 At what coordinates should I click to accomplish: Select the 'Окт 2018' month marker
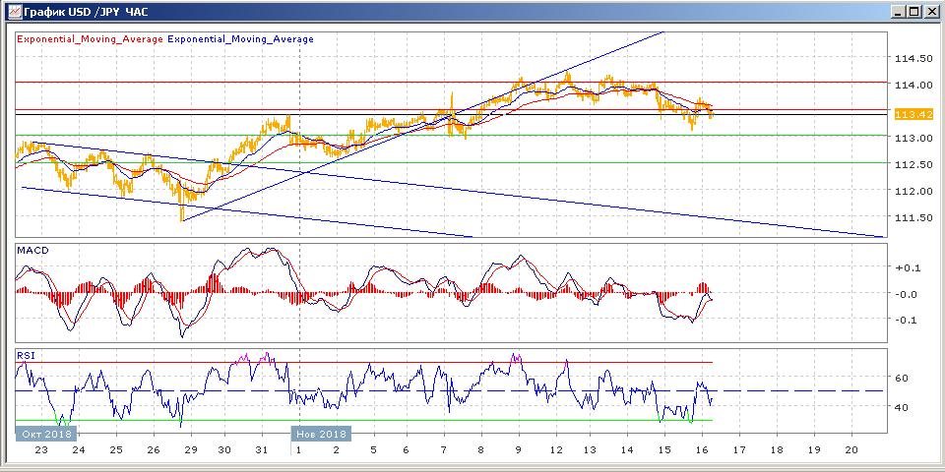[x=46, y=434]
